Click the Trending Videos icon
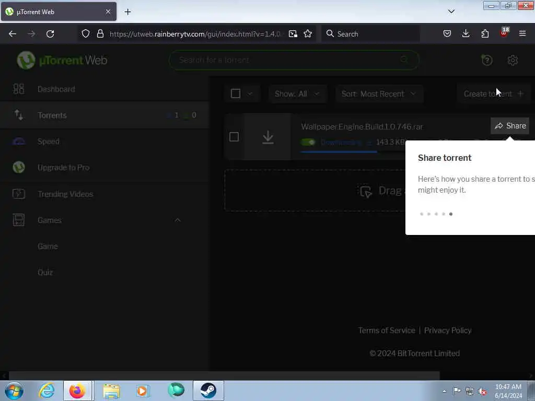 click(19, 194)
